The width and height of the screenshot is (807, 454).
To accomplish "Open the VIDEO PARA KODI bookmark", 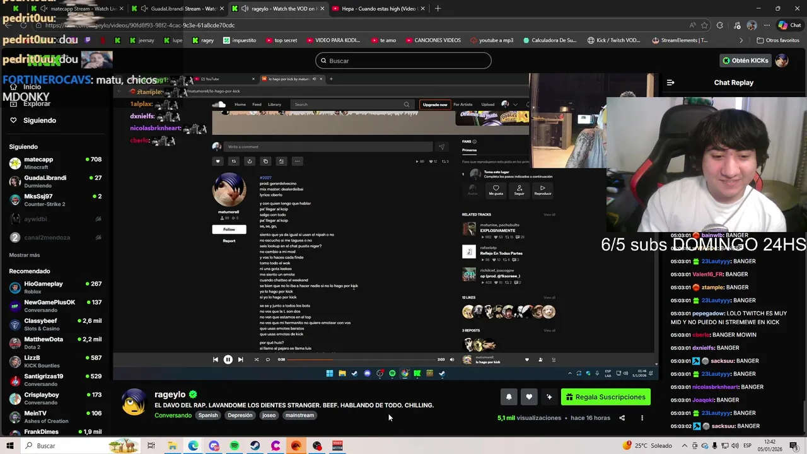I will [x=333, y=40].
